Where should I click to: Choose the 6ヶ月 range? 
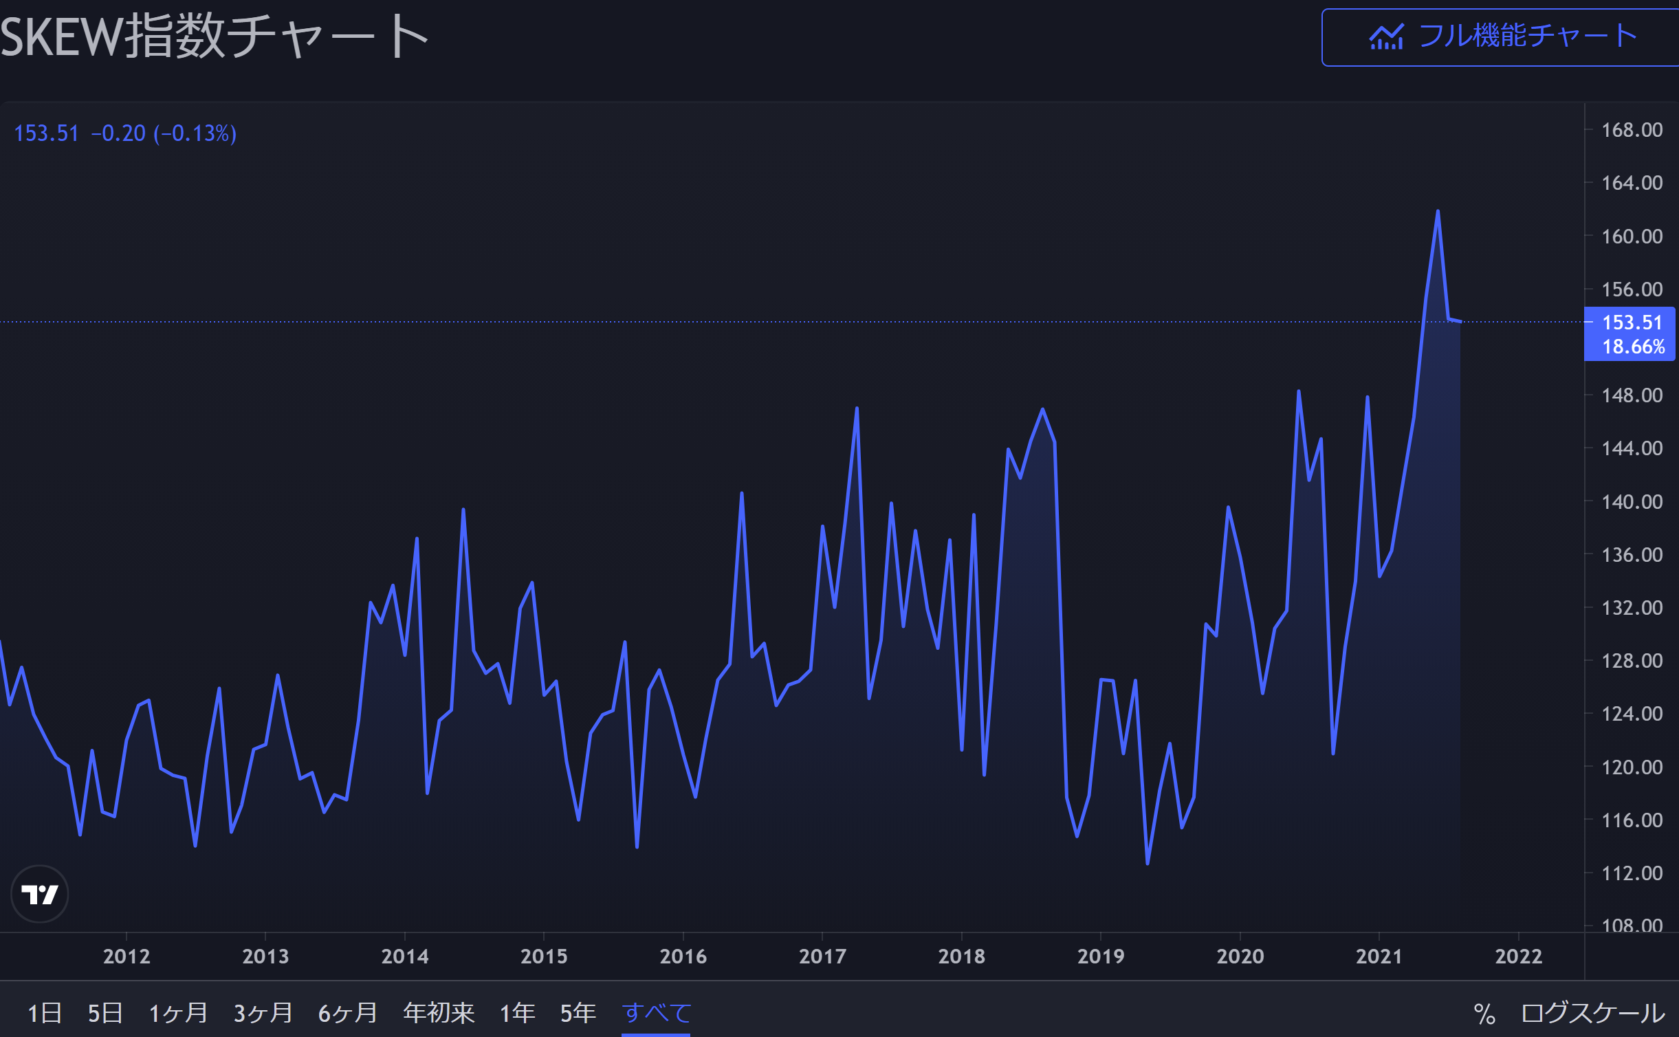[x=348, y=1013]
